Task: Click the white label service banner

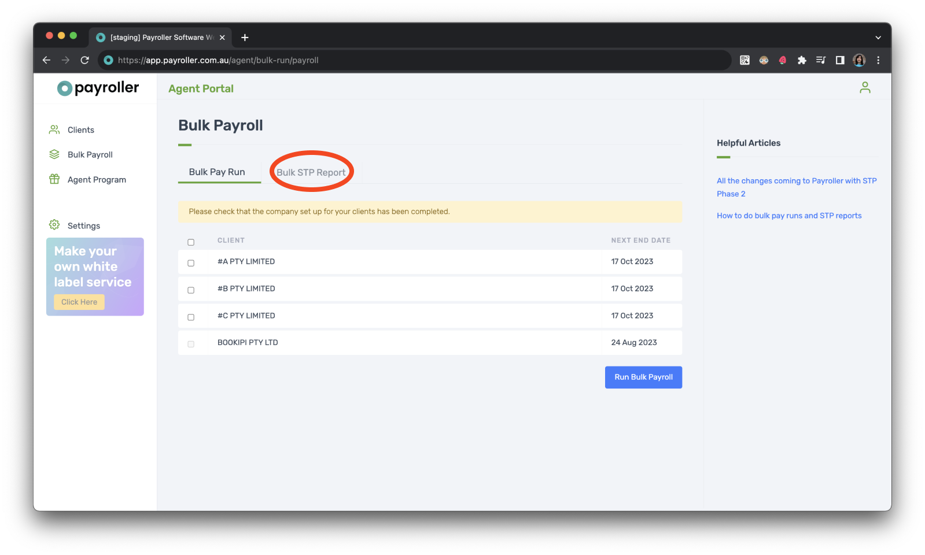Action: [x=95, y=277]
